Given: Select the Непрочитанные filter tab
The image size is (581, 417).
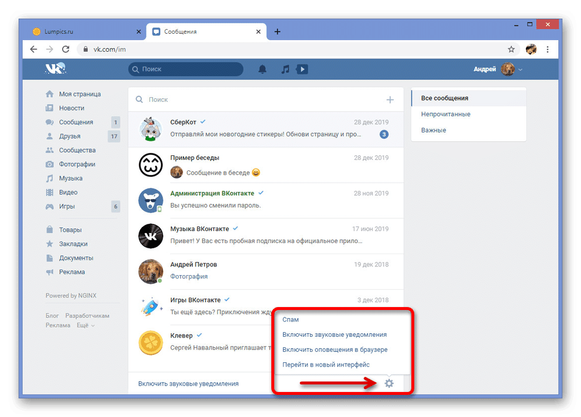Looking at the screenshot, I should click(x=446, y=114).
